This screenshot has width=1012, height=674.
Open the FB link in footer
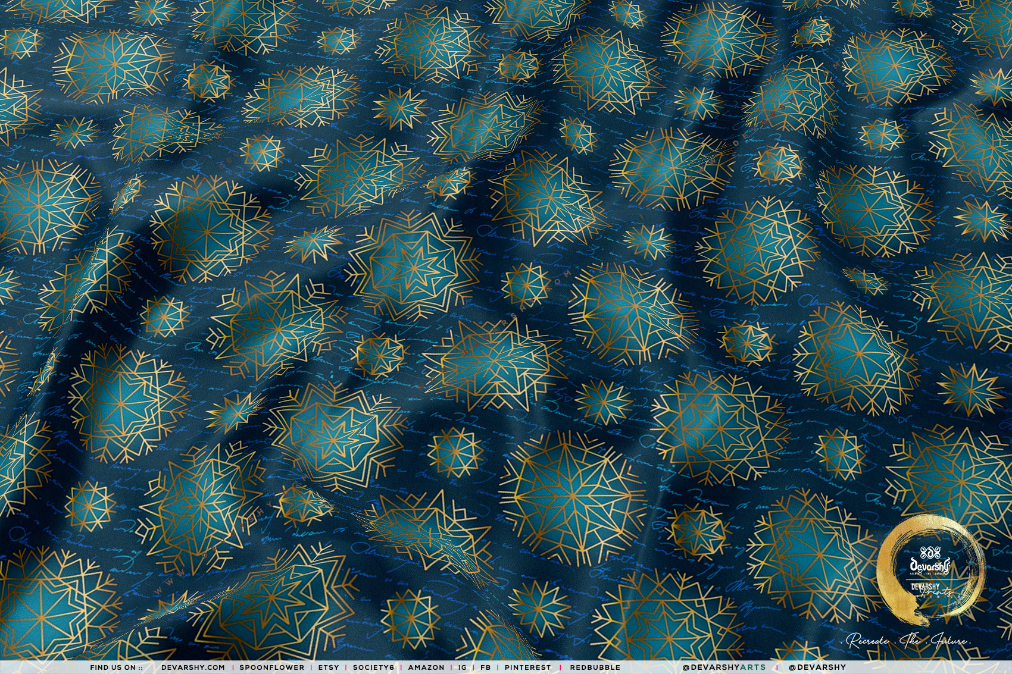click(x=485, y=667)
